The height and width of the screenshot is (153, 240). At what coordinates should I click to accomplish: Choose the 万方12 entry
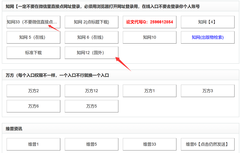tap(91, 91)
